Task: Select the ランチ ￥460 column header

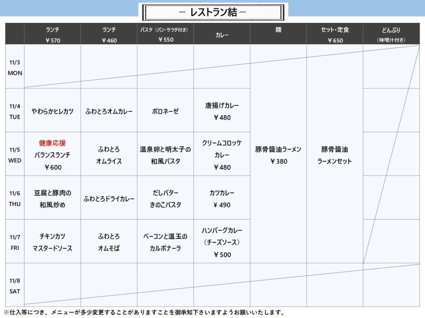Action: click(x=109, y=35)
